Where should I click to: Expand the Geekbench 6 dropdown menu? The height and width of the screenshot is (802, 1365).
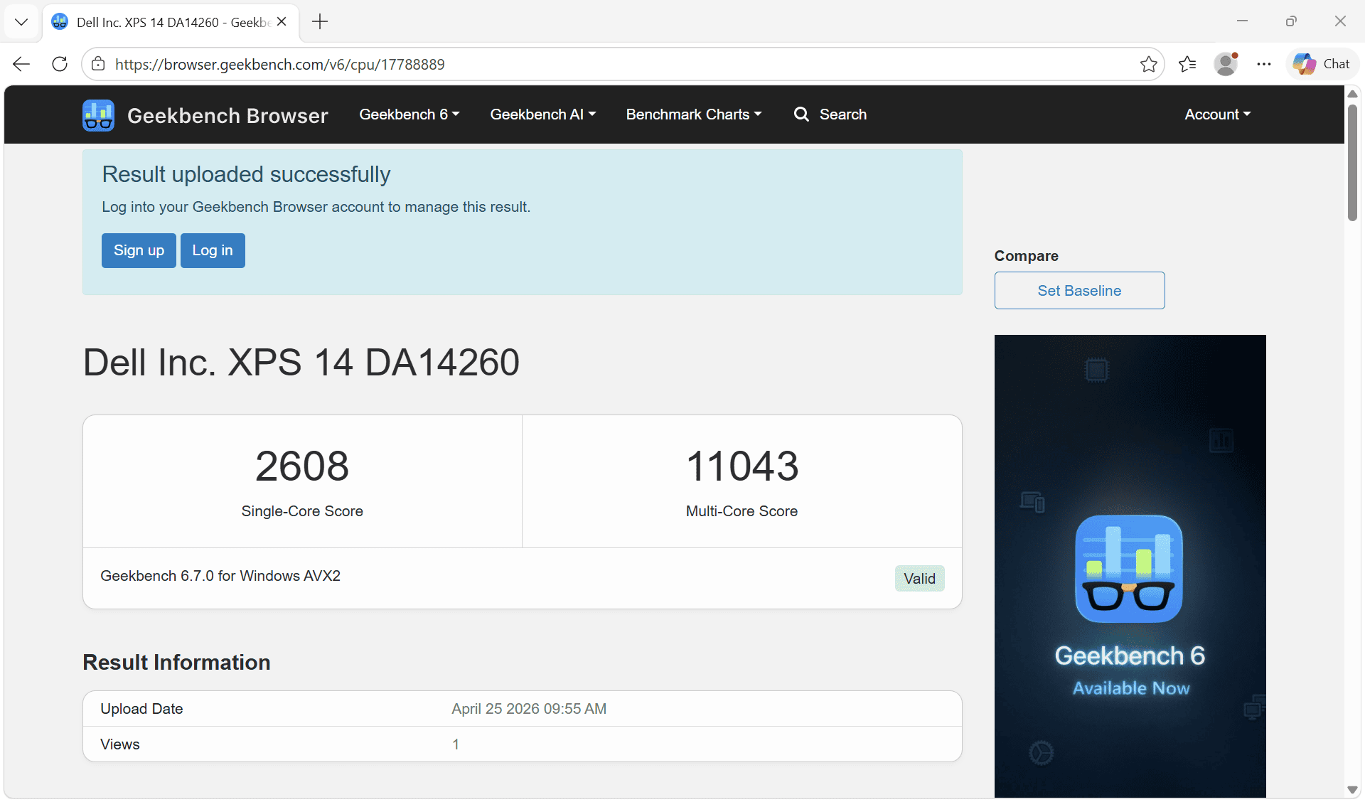click(409, 114)
